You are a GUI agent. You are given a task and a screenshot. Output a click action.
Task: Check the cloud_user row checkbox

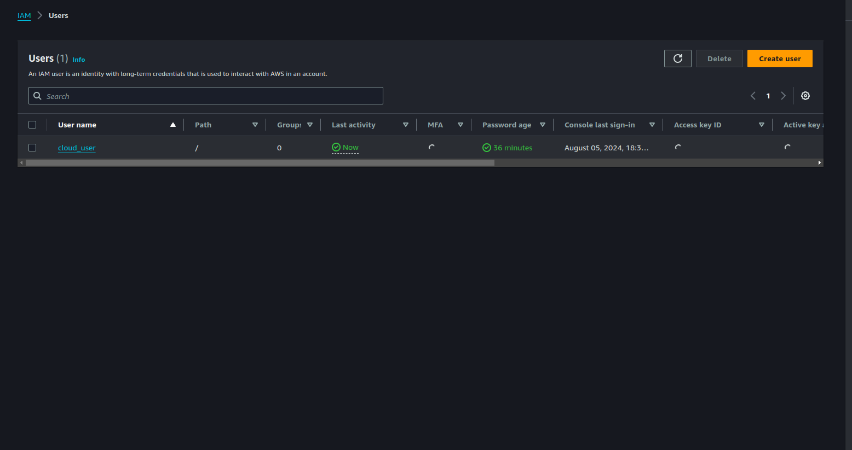(x=32, y=148)
